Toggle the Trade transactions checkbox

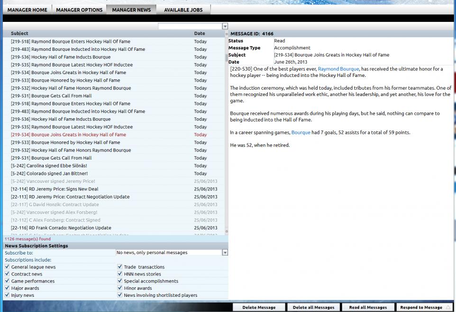pyautogui.click(x=120, y=267)
